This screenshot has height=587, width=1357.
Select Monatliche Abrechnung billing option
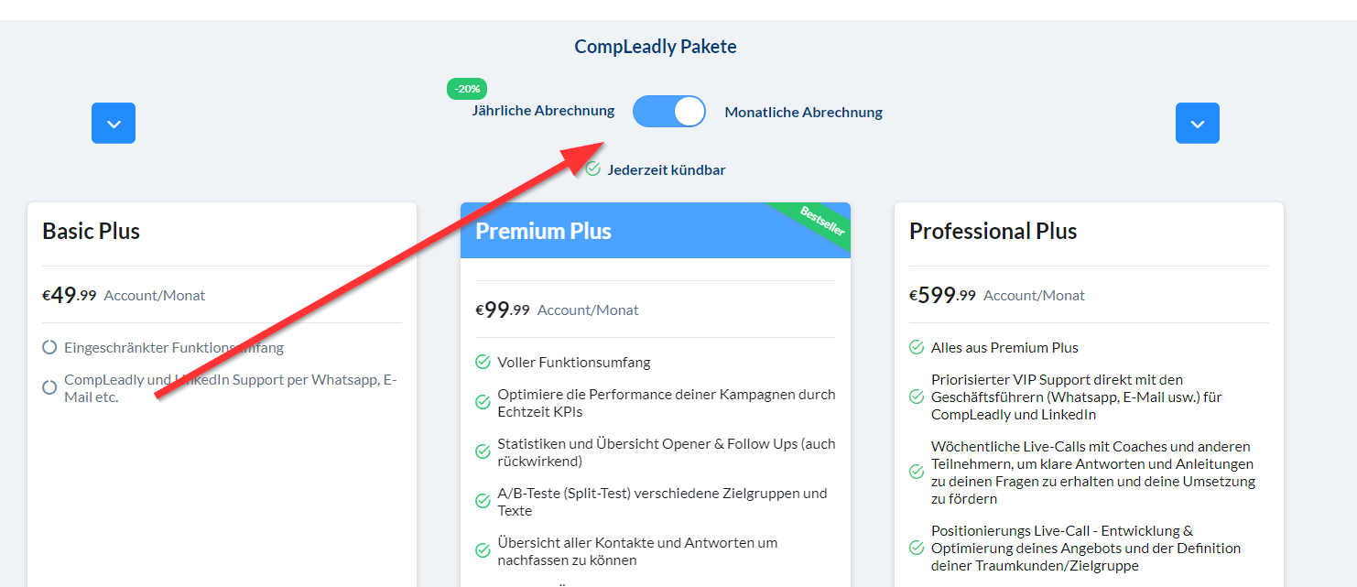(803, 113)
